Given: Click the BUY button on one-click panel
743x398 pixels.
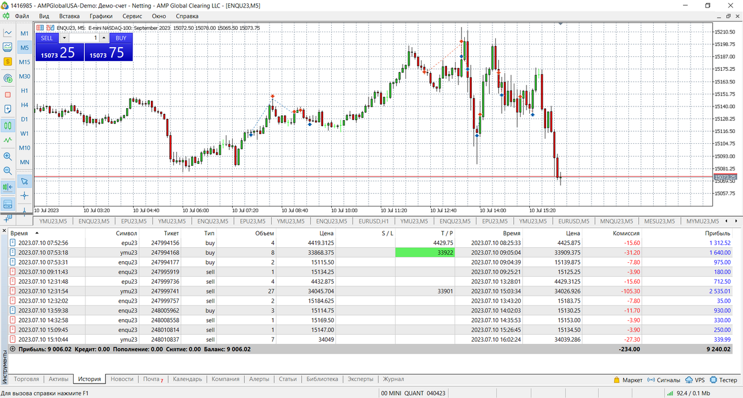Looking at the screenshot, I should [x=121, y=38].
